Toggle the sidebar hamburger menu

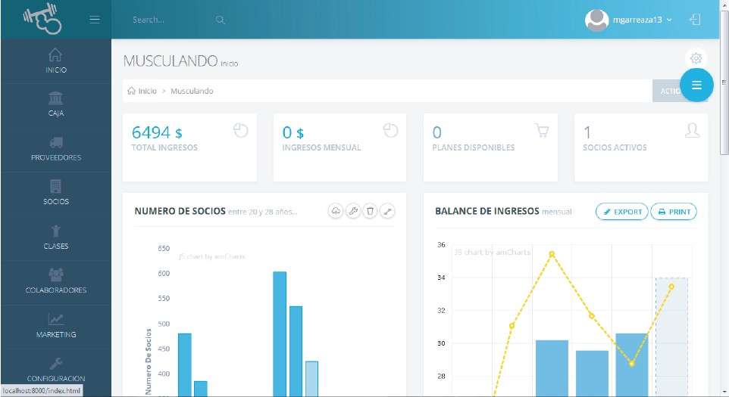tap(95, 20)
